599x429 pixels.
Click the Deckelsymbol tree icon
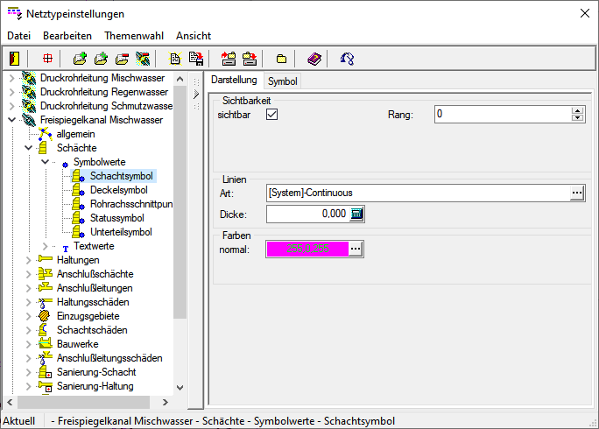tap(77, 190)
